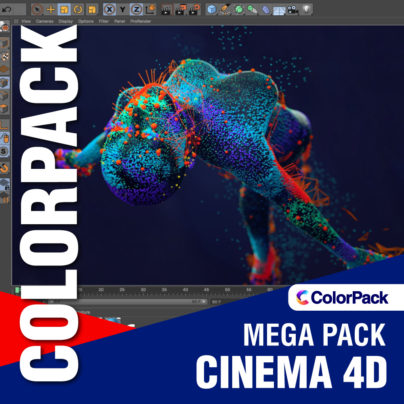404x404 pixels.
Task: Open the Display viewport menu
Action: 65,21
